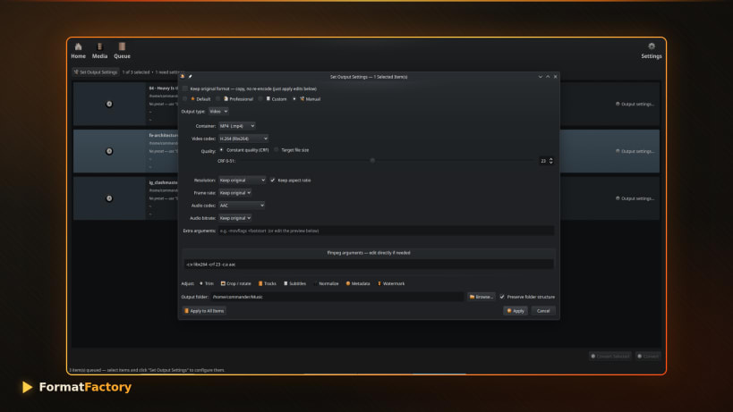This screenshot has height=412, width=733.
Task: Select thumbnail of 'ig_dashmaste' item
Action: tap(109, 198)
